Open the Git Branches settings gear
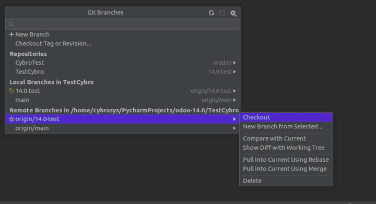Viewport: 376px width, 204px height. pyautogui.click(x=233, y=13)
